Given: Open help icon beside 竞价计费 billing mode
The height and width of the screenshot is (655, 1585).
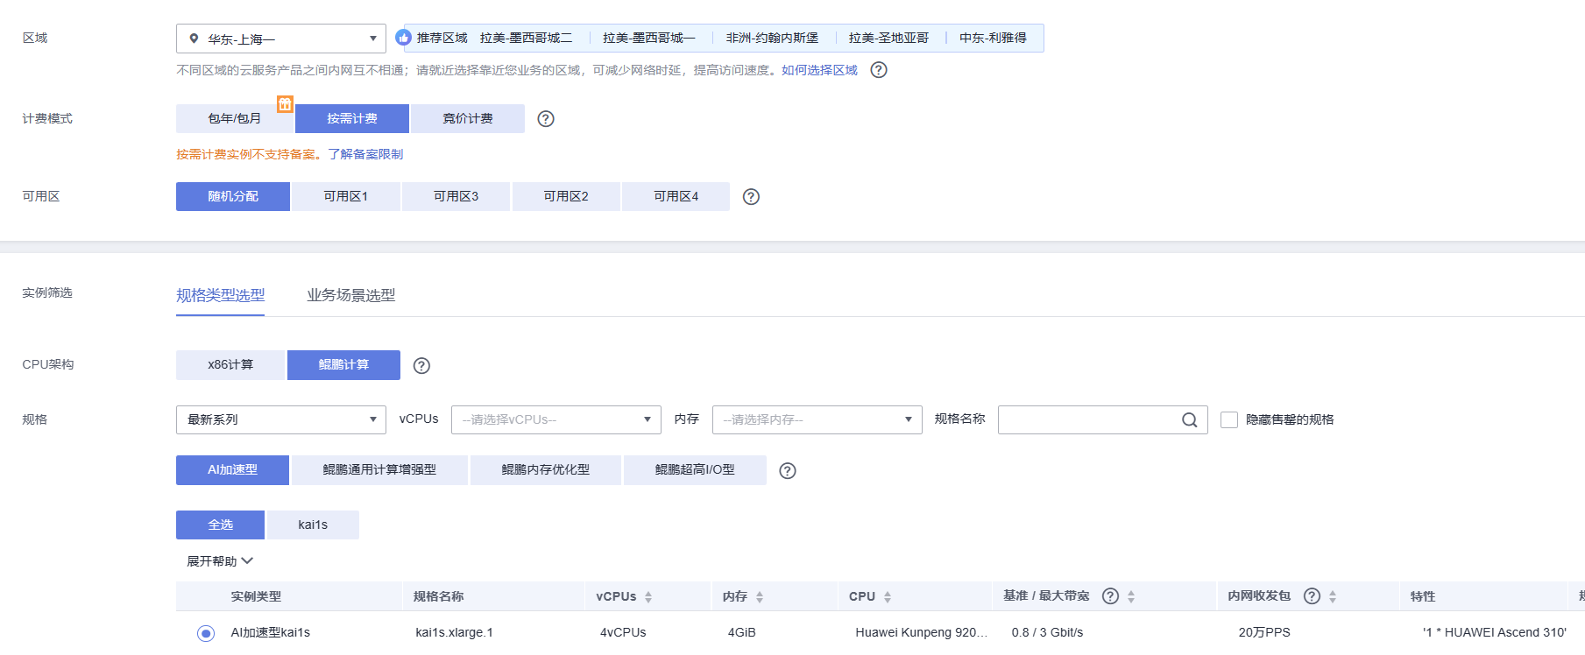Looking at the screenshot, I should pos(546,119).
